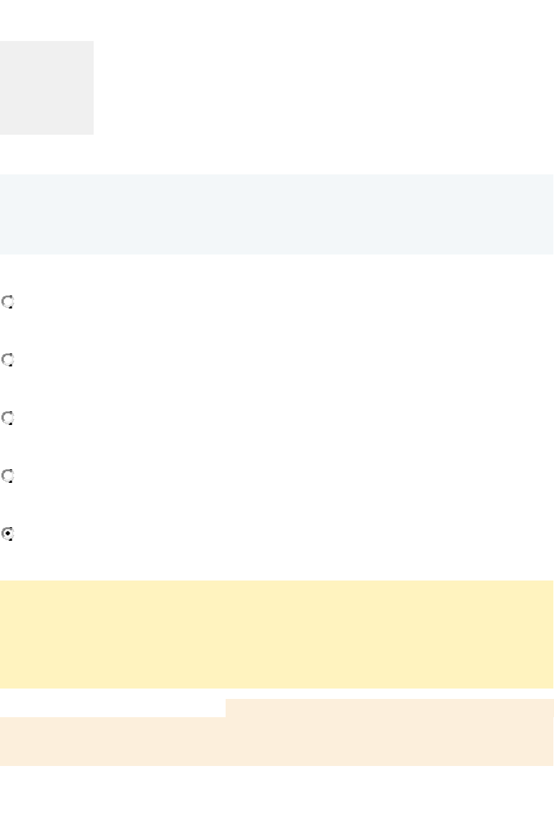
Task: Select the middle radio button of five
Action: pyautogui.click(x=8, y=418)
